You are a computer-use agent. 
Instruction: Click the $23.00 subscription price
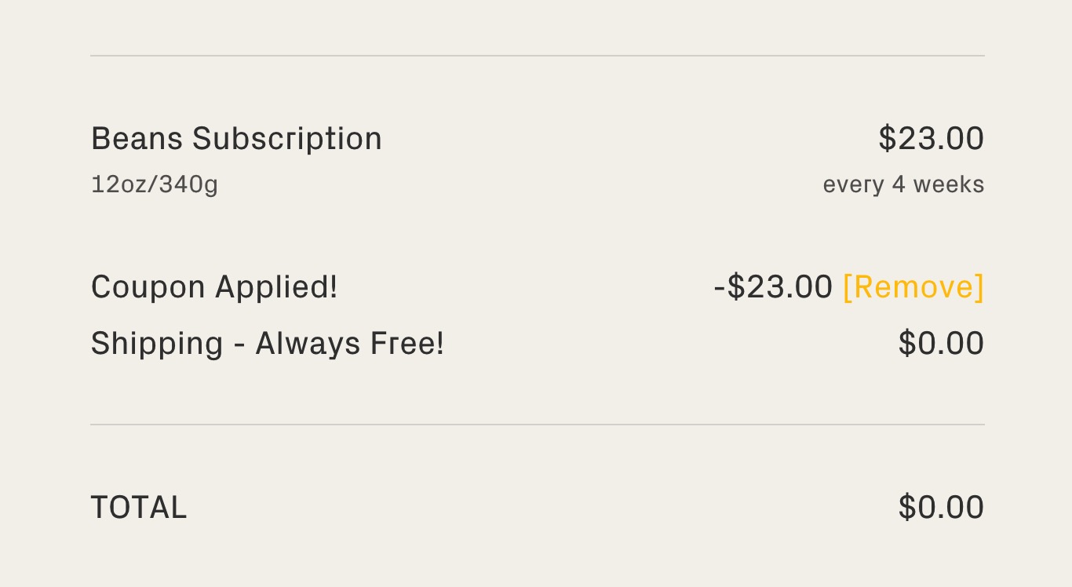931,139
